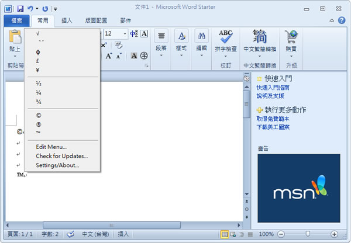This screenshot has height=243, width=351.
Task: Select the Print Layout view icon
Action: [x=225, y=234]
